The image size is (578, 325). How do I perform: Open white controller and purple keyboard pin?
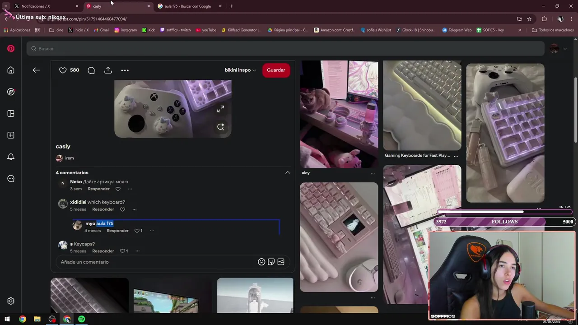[505, 133]
